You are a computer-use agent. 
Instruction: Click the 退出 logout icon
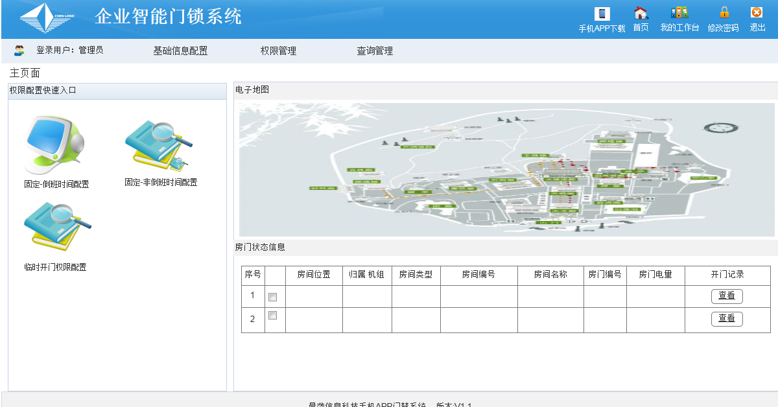[757, 13]
